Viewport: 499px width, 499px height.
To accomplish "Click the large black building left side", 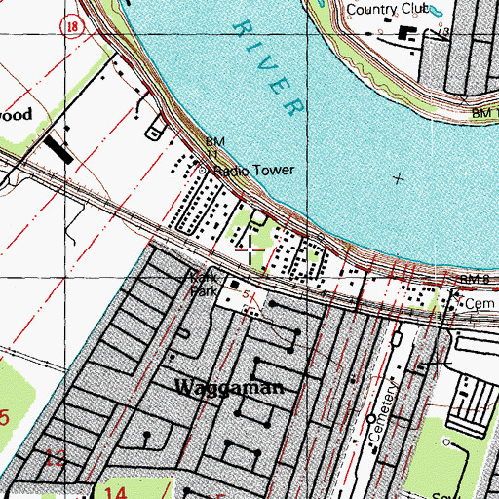I will tap(58, 149).
